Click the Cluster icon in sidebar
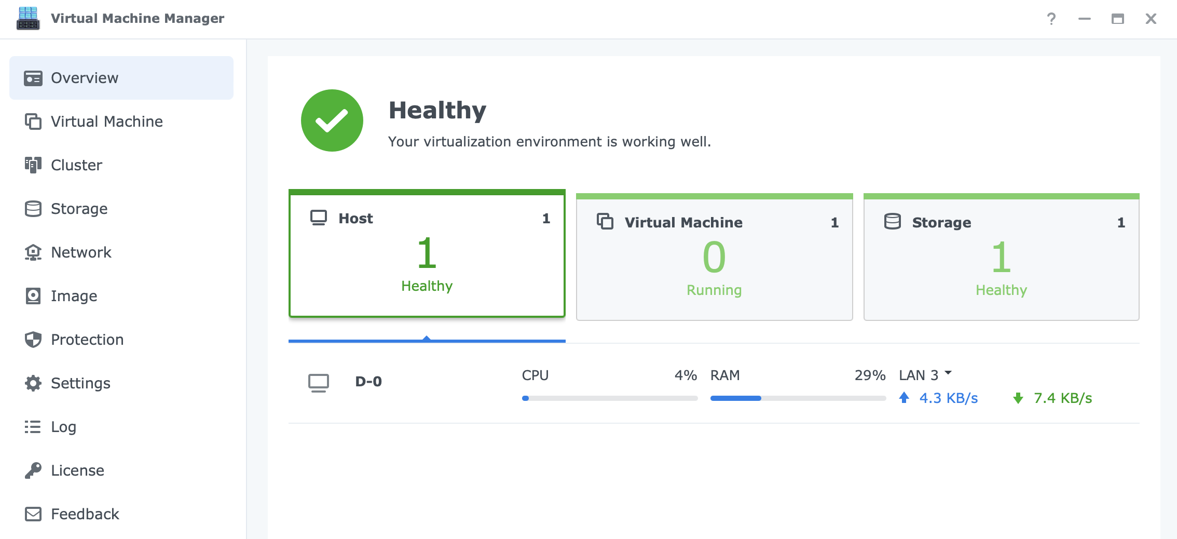The image size is (1177, 539). pyautogui.click(x=33, y=165)
